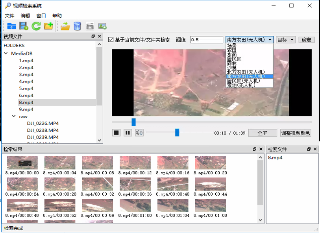Collapse the raw folder node
Viewport: 320px width, 233px height.
14,116
